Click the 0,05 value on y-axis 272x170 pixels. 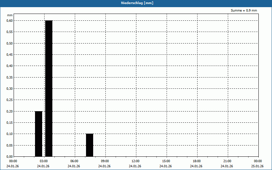click(x=10, y=145)
